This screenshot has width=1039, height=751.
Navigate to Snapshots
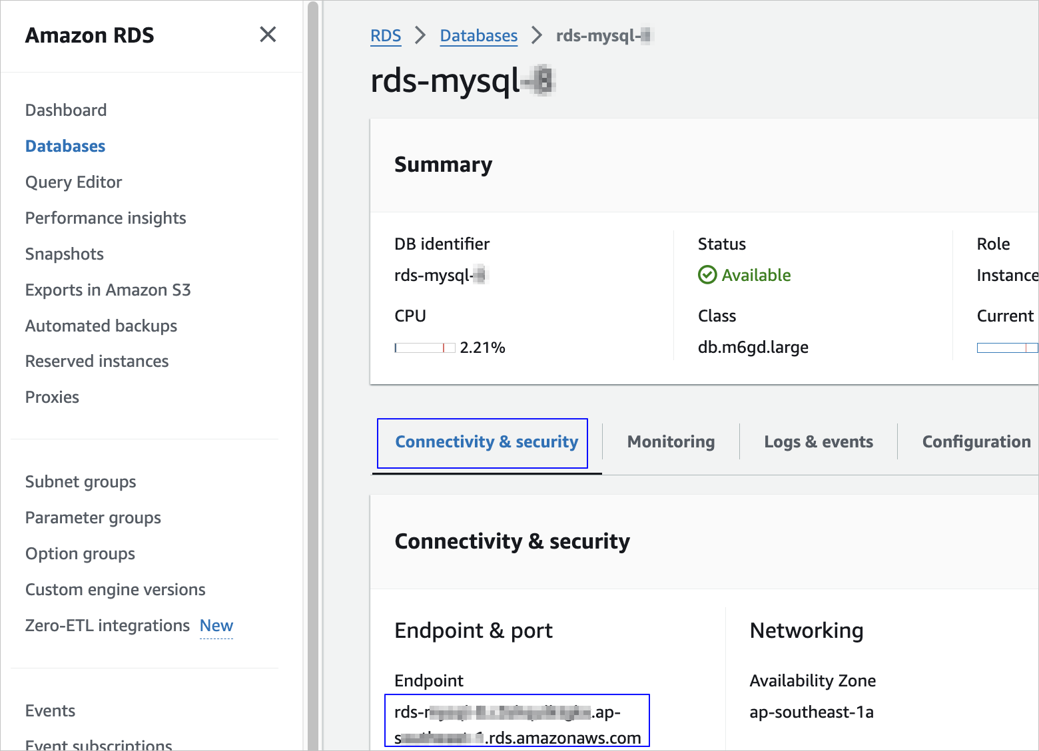(65, 254)
